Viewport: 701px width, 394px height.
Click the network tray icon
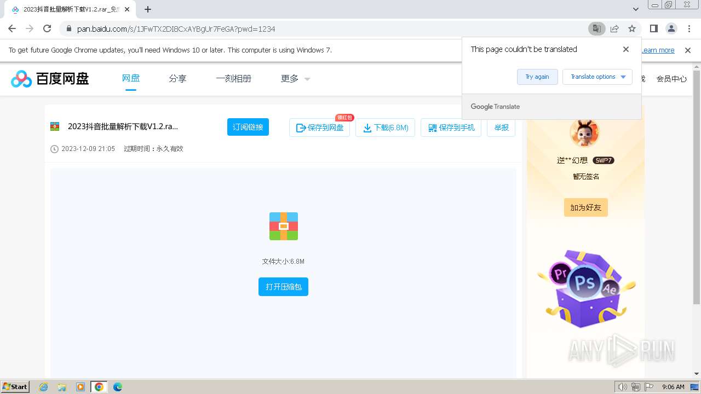(636, 387)
